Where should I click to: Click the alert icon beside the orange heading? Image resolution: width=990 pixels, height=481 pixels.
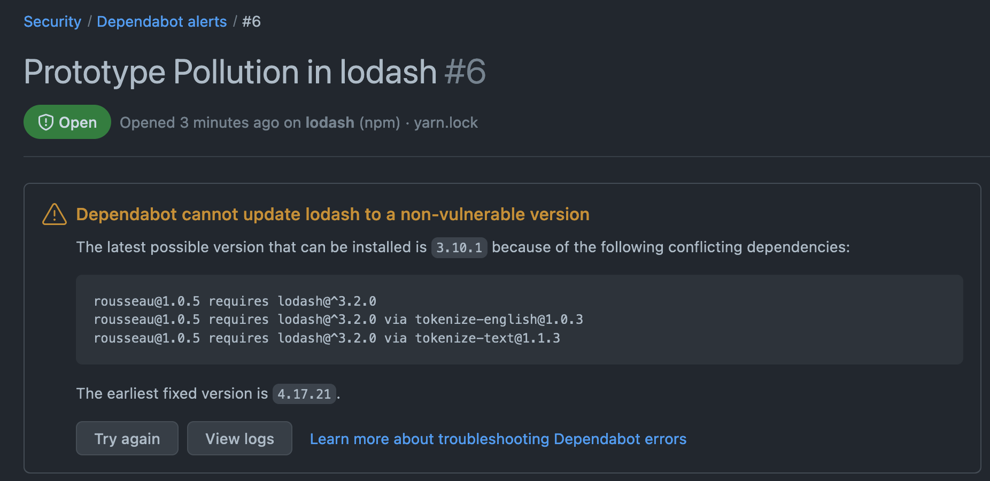click(53, 214)
